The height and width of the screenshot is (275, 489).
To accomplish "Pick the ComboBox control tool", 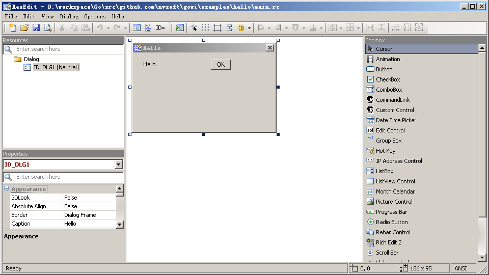I will 422,90.
